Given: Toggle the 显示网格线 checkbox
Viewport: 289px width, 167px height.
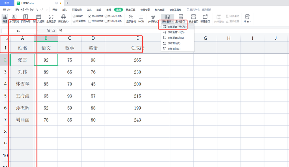Looking at the screenshot, I should click(x=90, y=16).
